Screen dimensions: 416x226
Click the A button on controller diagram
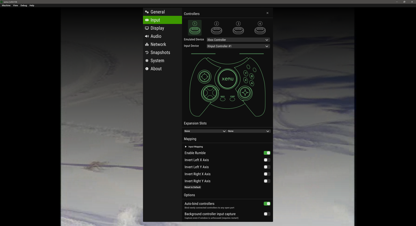252,83
